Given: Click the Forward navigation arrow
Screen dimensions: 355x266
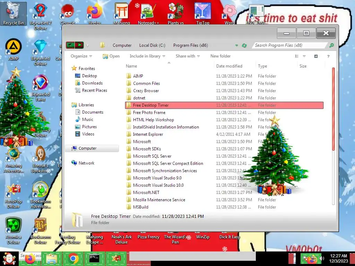Looking at the screenshot, I should point(79,45).
